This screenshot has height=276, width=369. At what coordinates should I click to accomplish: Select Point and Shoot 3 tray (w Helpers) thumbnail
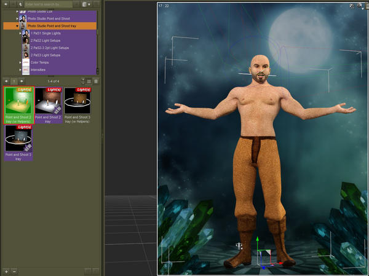point(77,105)
